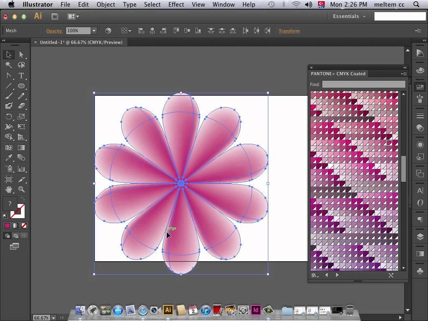Select the Rotate tool
The image size is (428, 321).
point(9,117)
